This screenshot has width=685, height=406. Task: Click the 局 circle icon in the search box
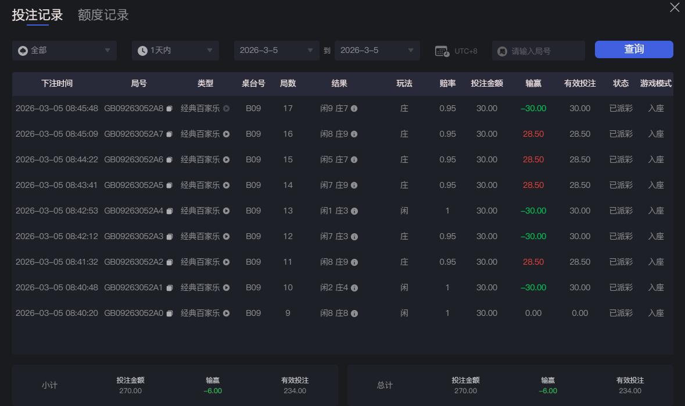point(502,51)
